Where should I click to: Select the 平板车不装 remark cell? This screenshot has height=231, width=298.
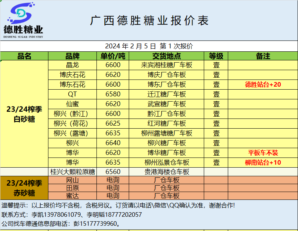click(263, 153)
